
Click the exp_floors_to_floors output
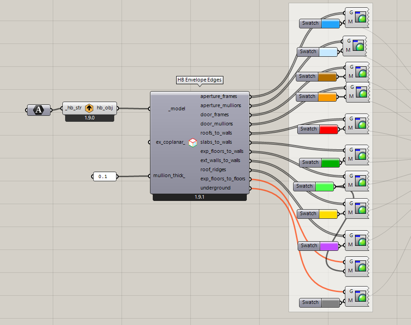(222, 179)
